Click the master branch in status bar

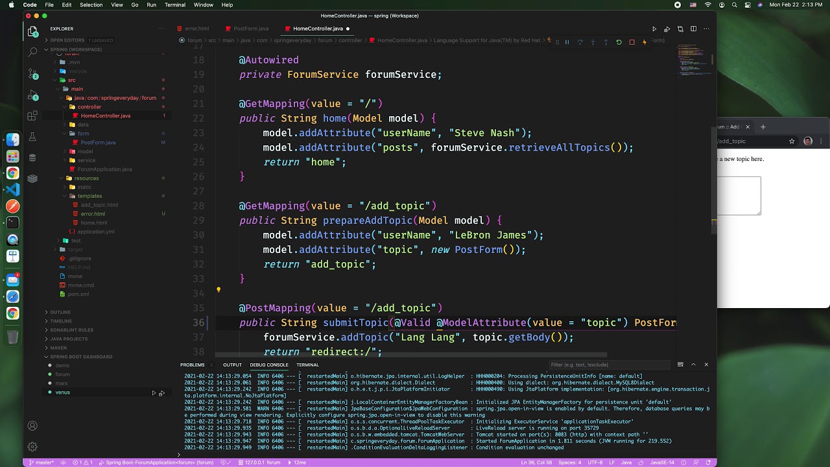(41, 462)
